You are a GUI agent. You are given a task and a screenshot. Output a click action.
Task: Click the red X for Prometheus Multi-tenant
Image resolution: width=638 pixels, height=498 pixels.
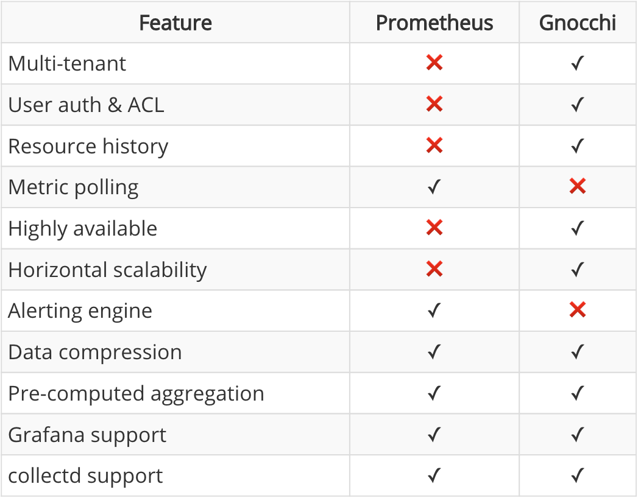point(434,63)
